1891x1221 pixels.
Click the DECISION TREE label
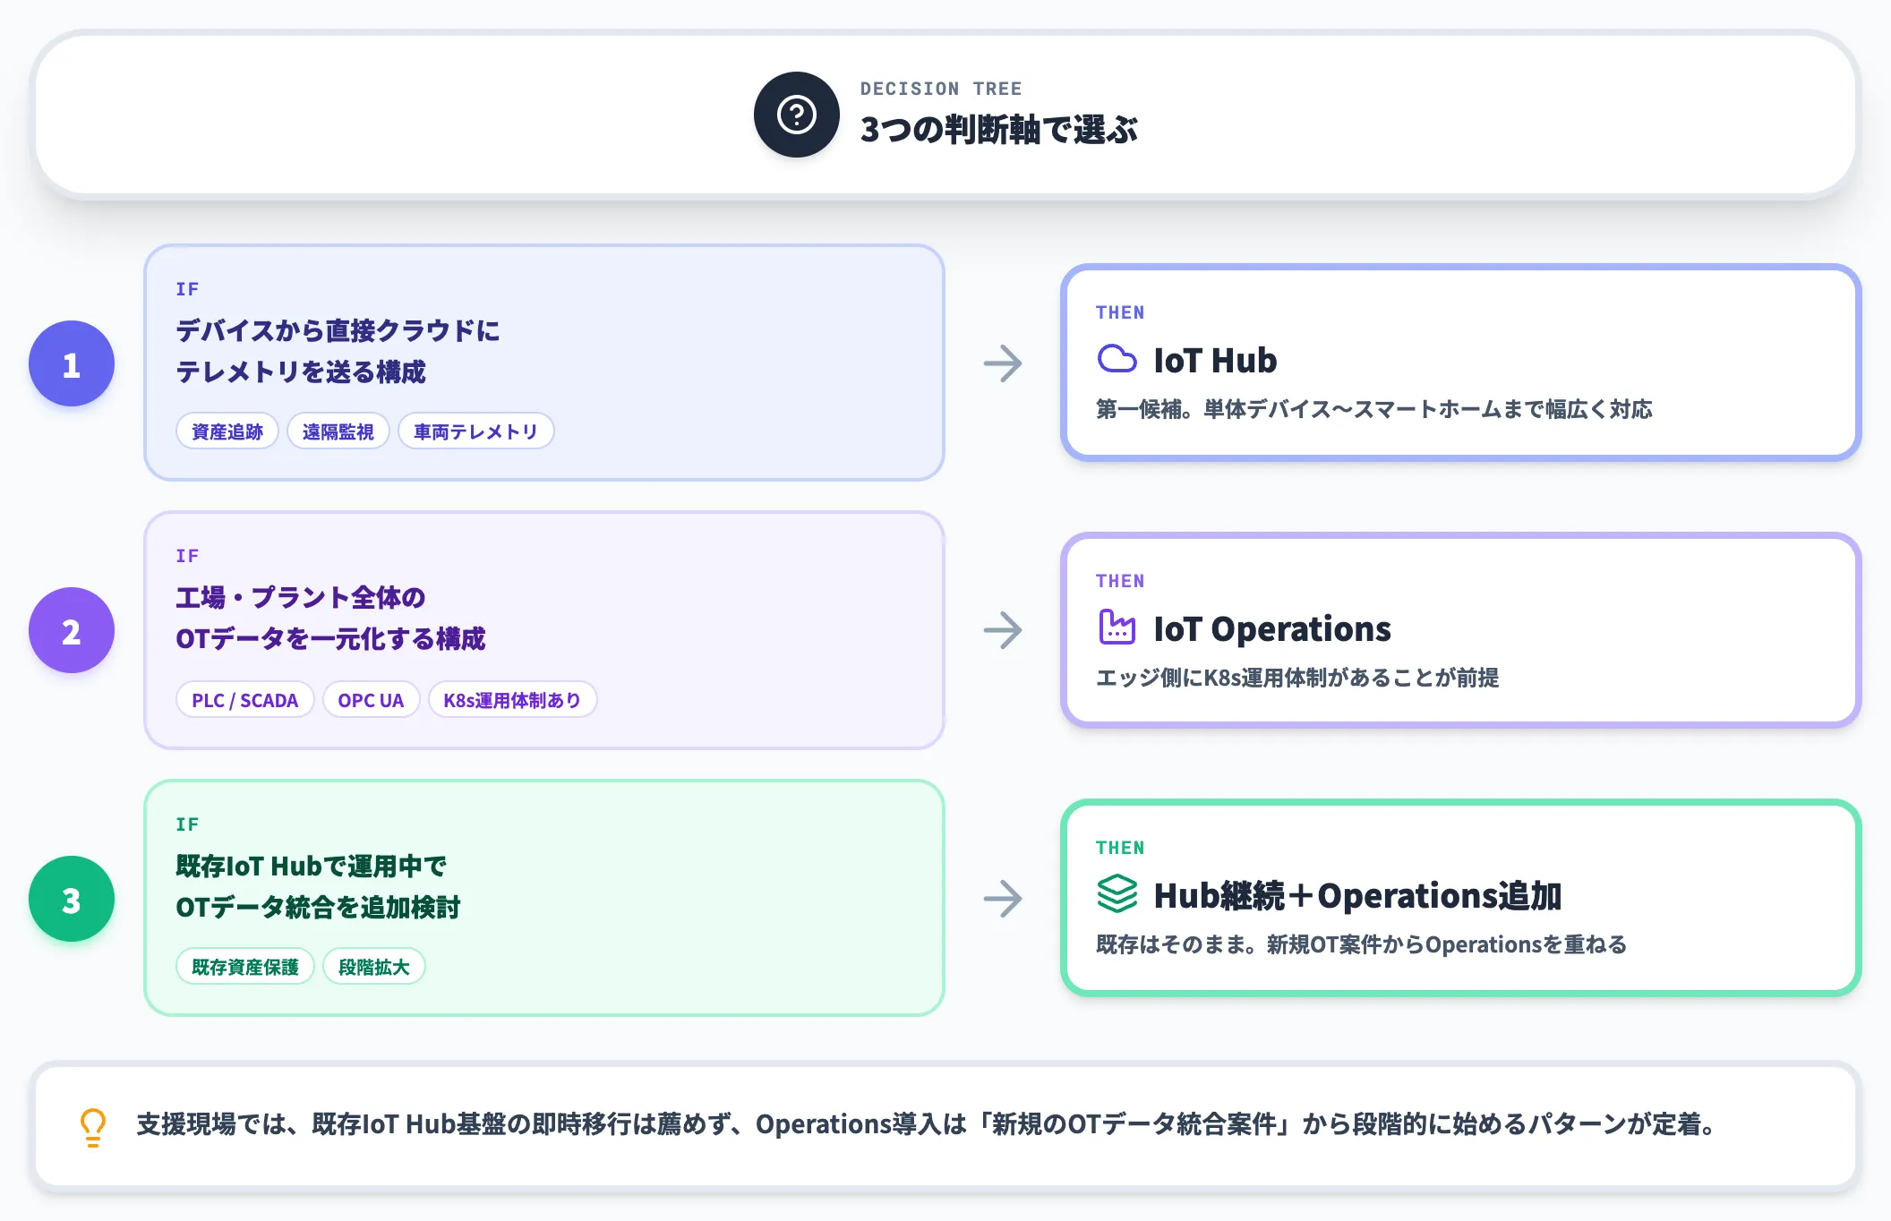click(x=941, y=89)
